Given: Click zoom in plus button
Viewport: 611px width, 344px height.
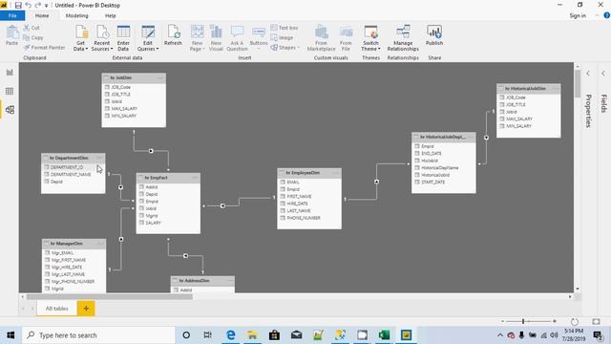Looking at the screenshot, I should tap(555, 321).
